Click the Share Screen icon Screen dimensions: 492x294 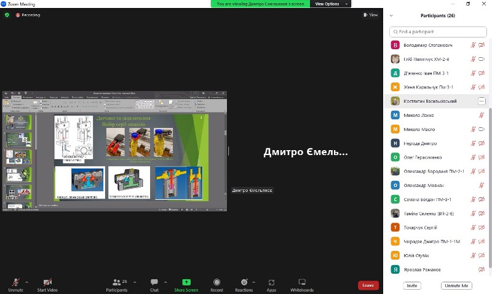point(186,282)
